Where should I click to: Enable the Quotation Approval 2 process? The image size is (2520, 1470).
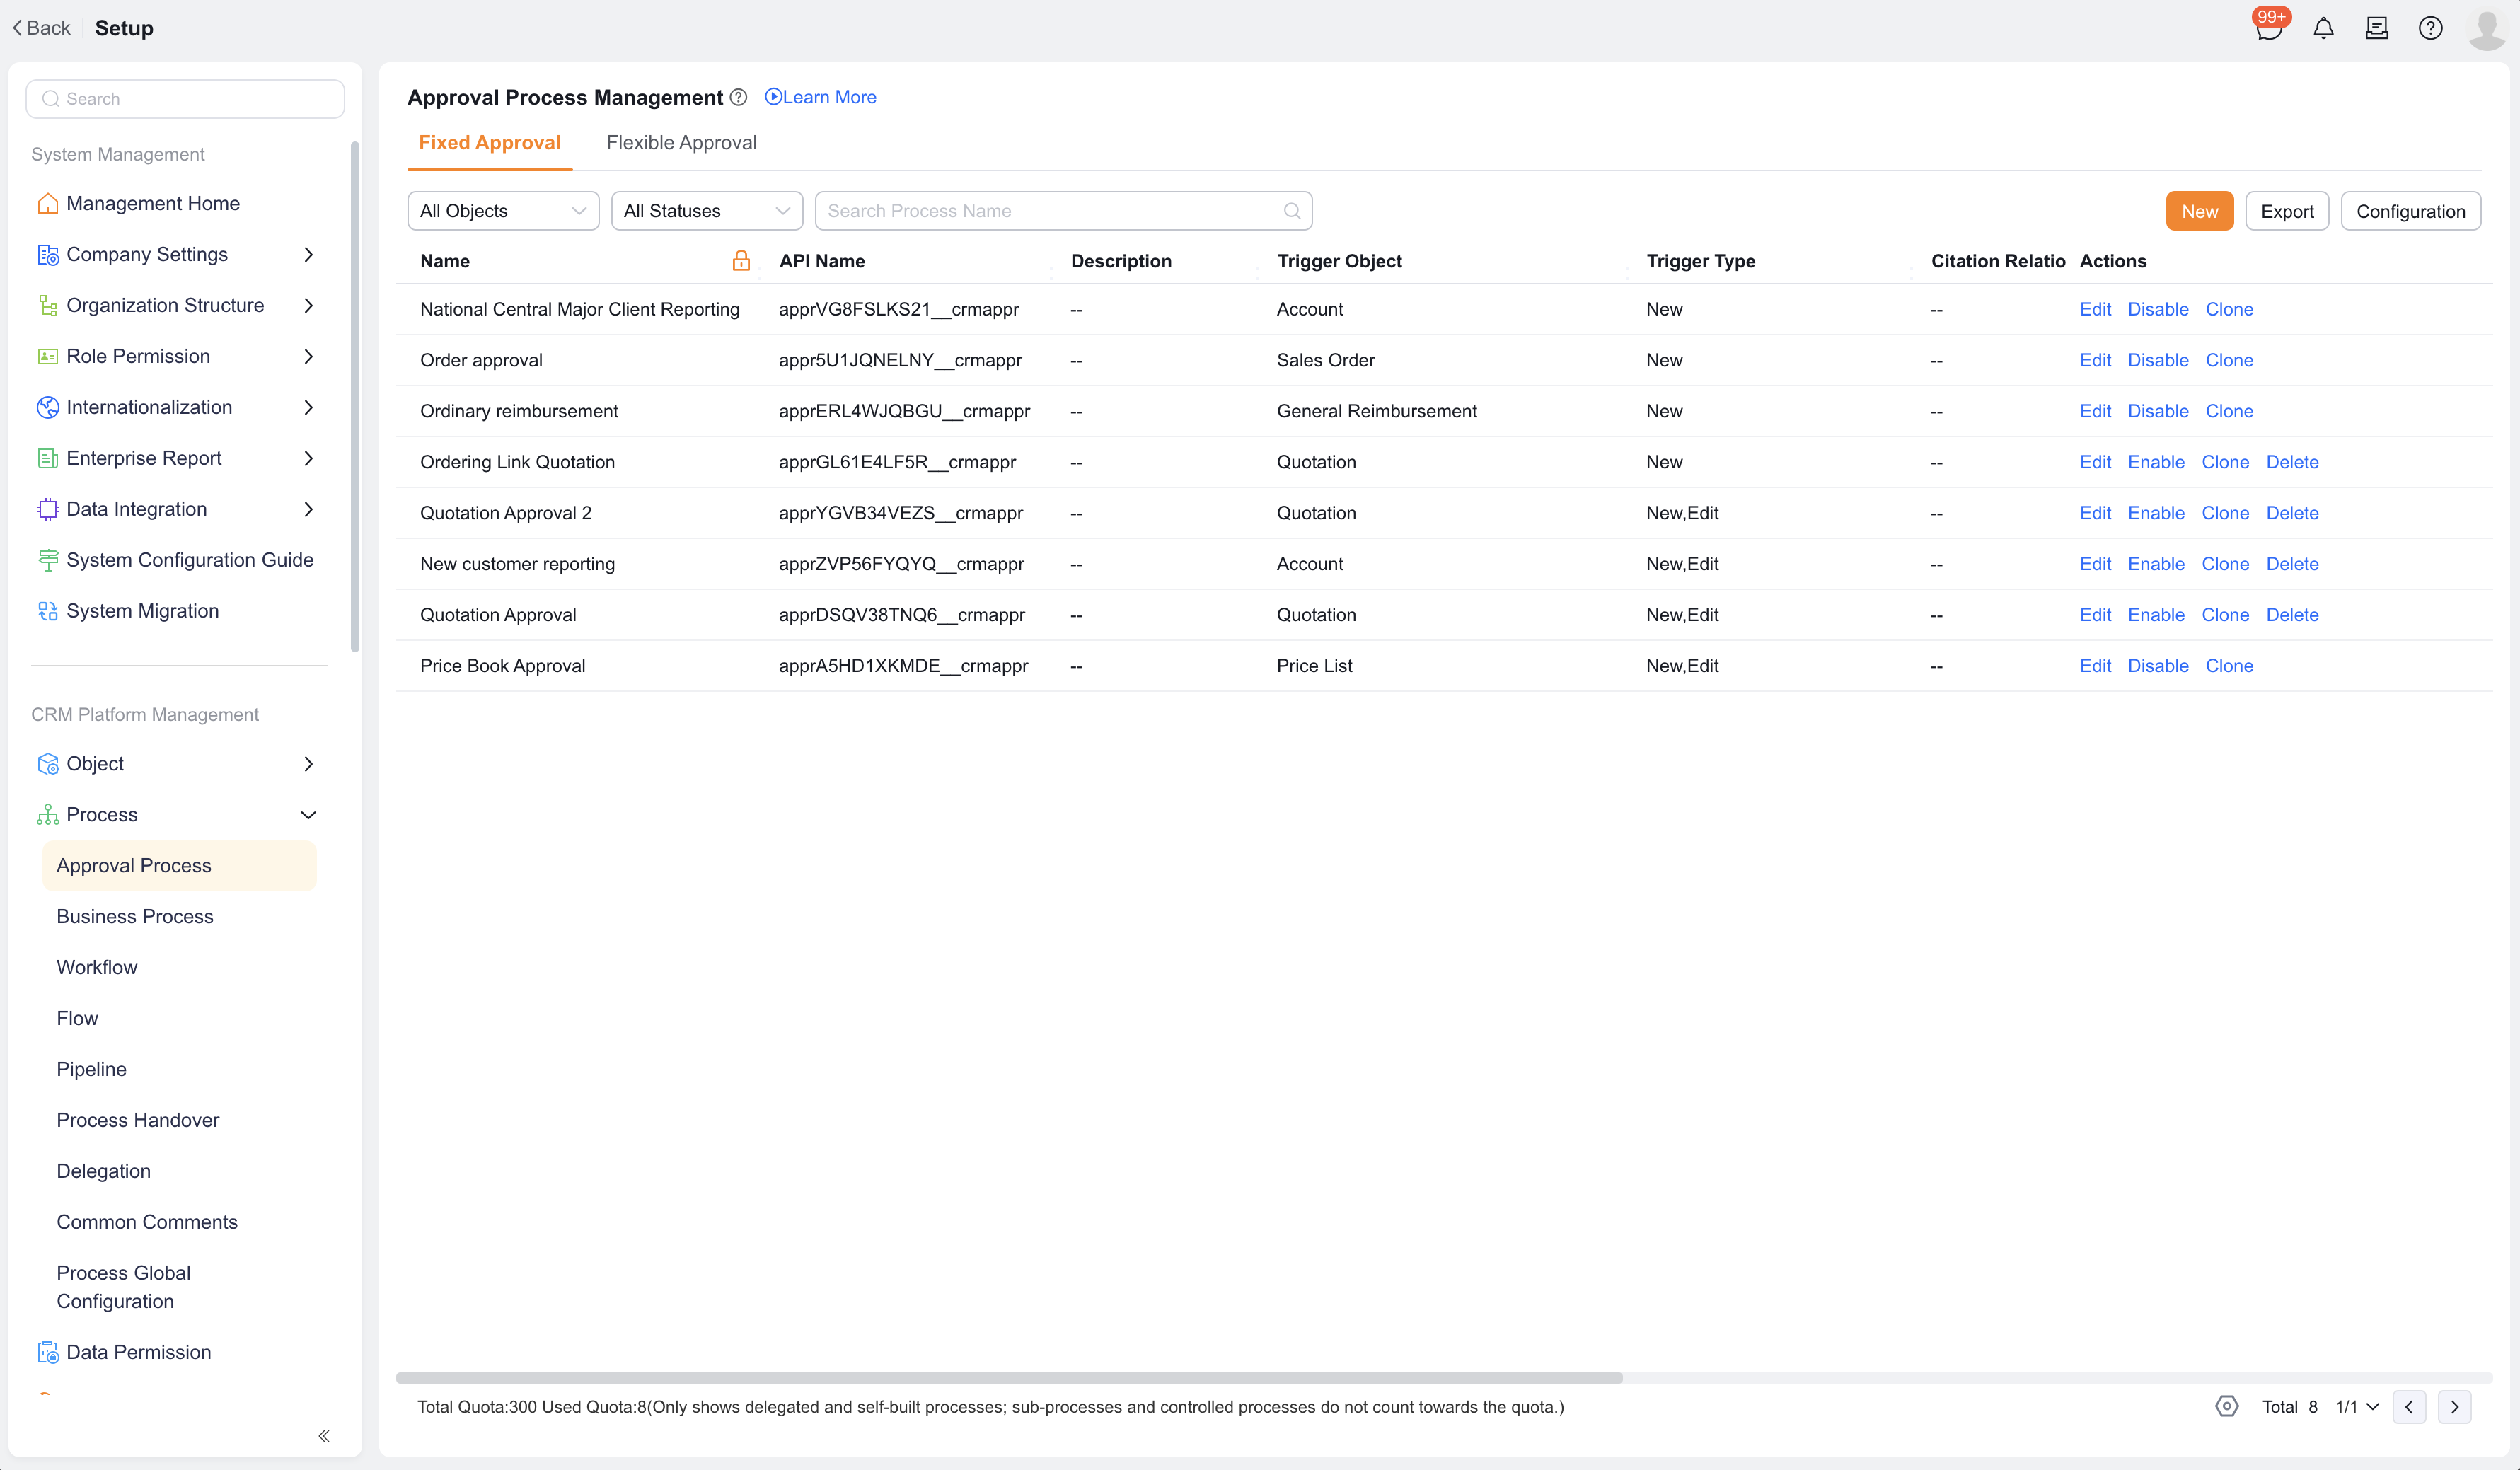click(2156, 513)
